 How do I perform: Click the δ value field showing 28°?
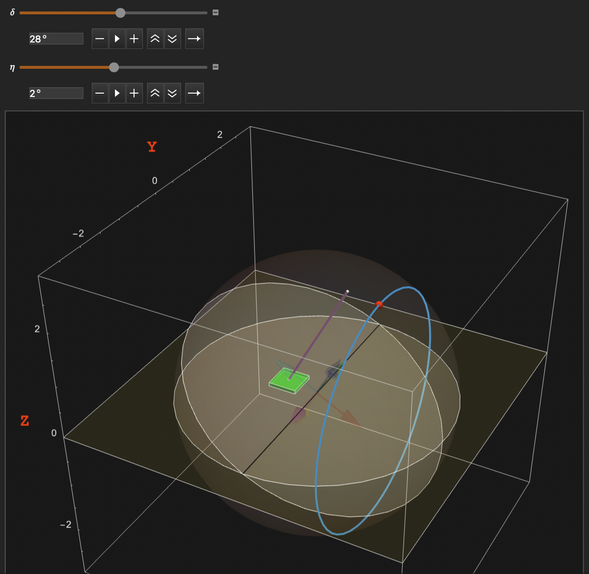(x=56, y=39)
